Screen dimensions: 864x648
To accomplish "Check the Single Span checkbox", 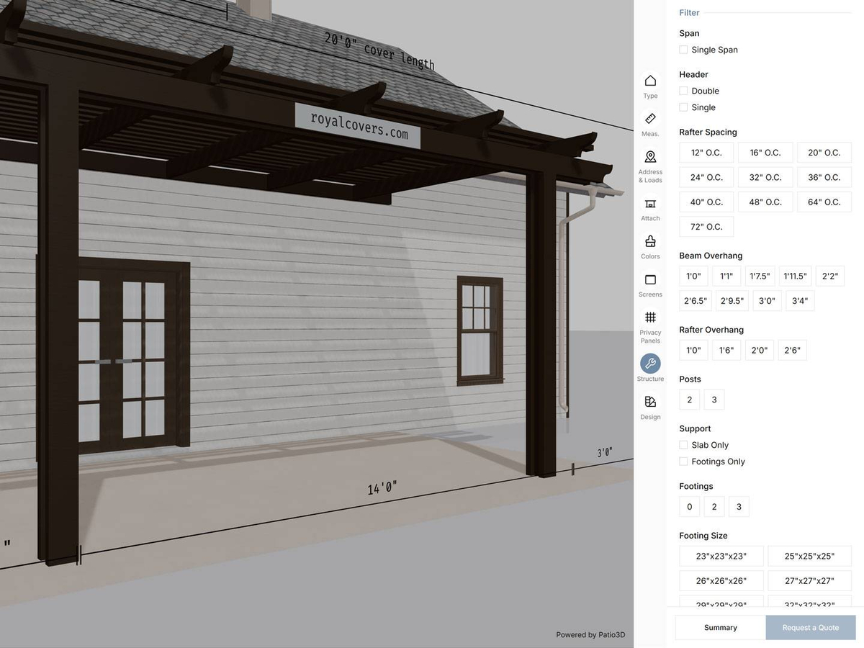I will click(x=683, y=50).
